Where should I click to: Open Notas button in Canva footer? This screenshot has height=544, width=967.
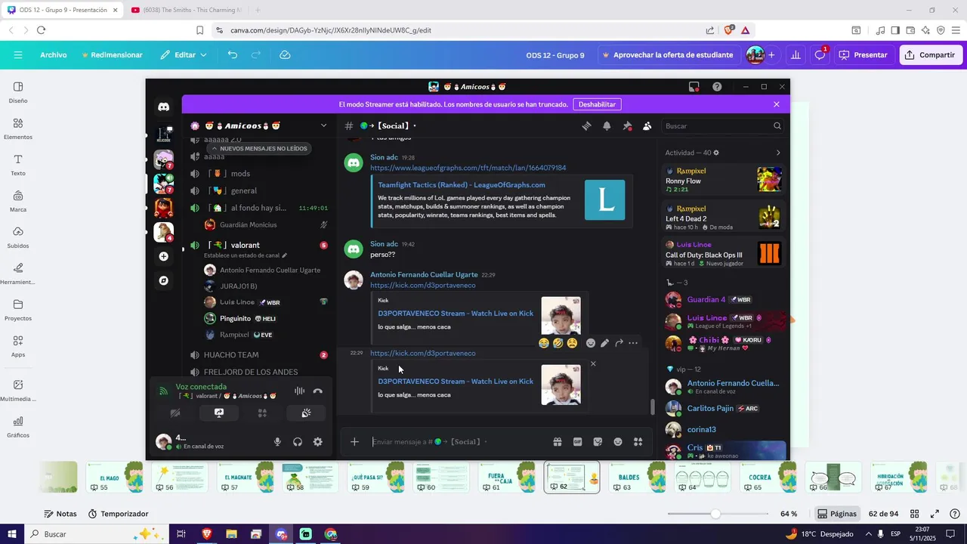60,514
